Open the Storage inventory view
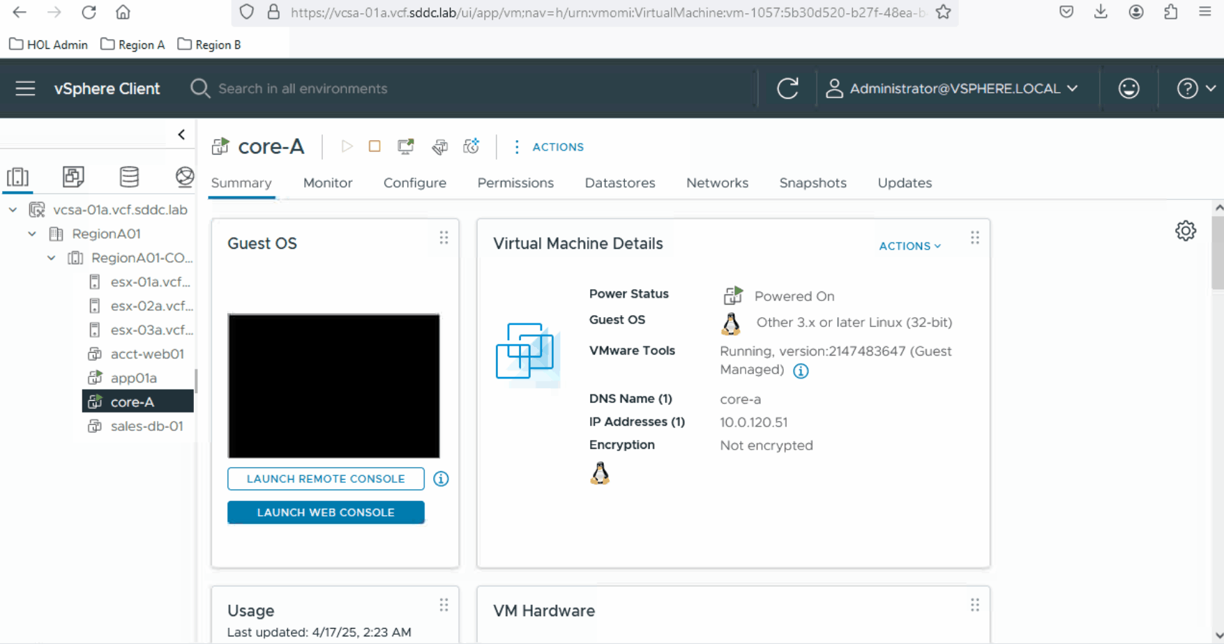The image size is (1224, 644). [x=129, y=176]
